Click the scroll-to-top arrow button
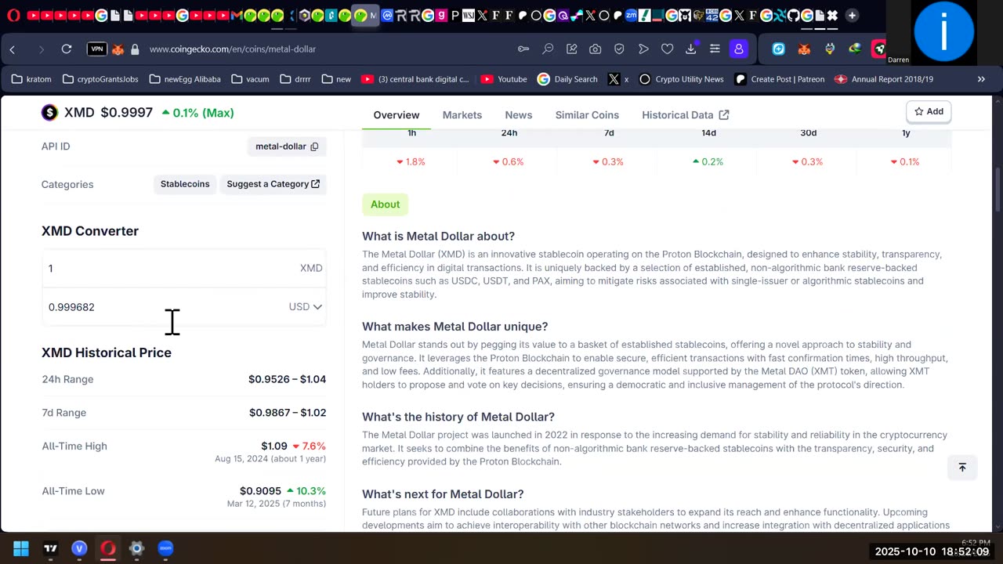Image resolution: width=1003 pixels, height=564 pixels. (x=962, y=467)
